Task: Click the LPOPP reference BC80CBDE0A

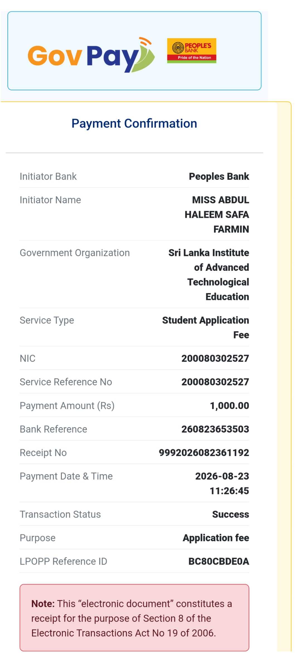Action: [x=219, y=561]
